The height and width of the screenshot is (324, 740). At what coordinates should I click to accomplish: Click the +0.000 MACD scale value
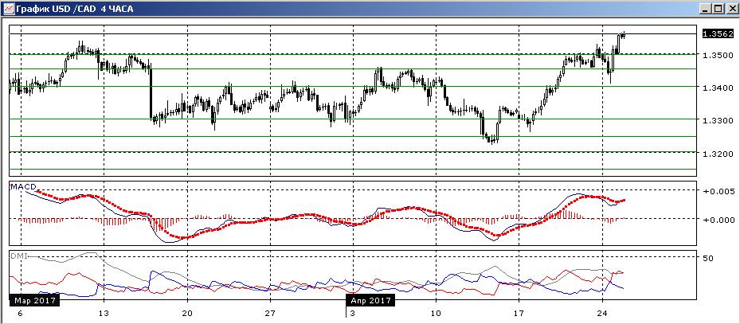[x=718, y=219]
